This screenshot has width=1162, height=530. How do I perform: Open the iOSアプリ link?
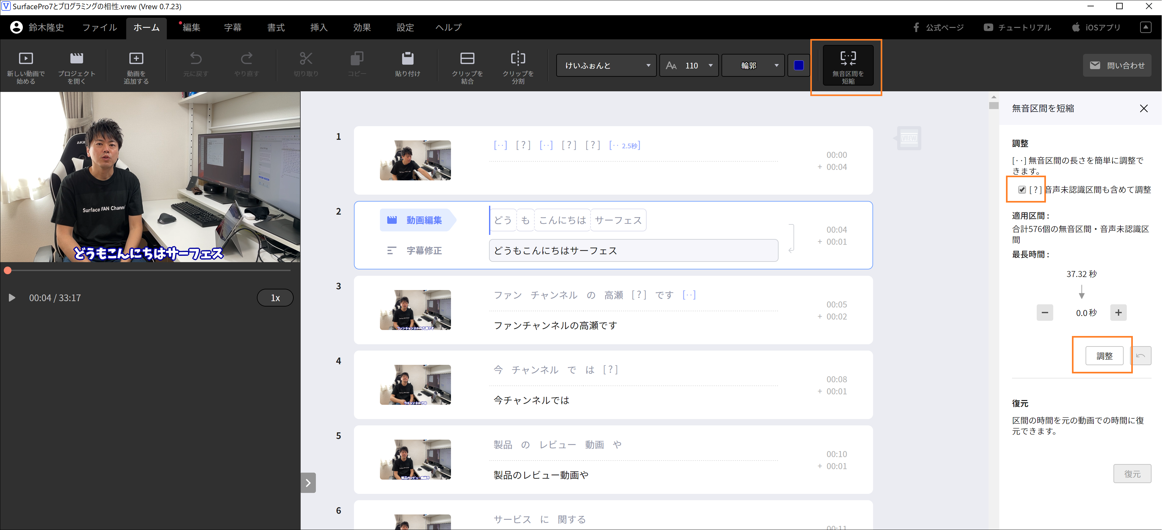click(x=1096, y=28)
